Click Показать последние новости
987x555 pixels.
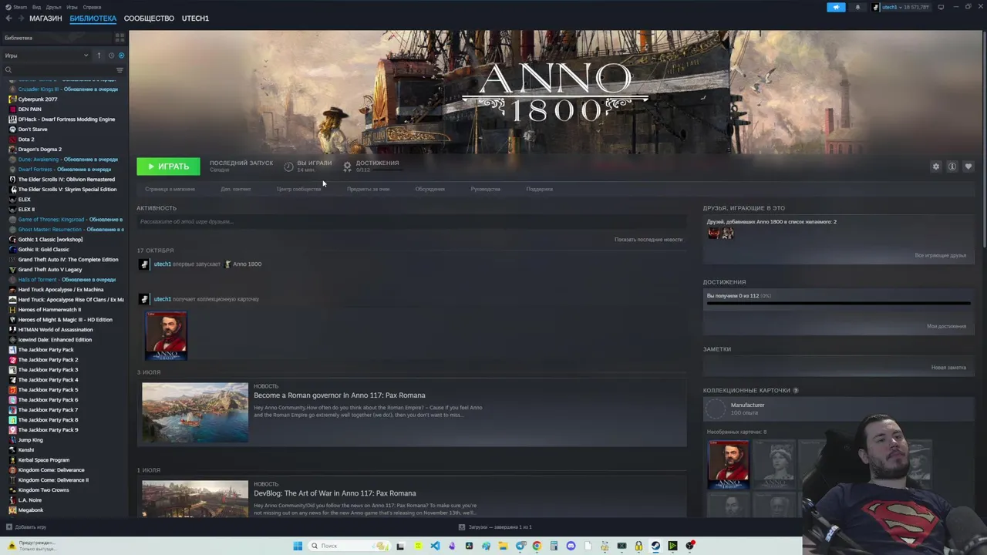(x=648, y=240)
